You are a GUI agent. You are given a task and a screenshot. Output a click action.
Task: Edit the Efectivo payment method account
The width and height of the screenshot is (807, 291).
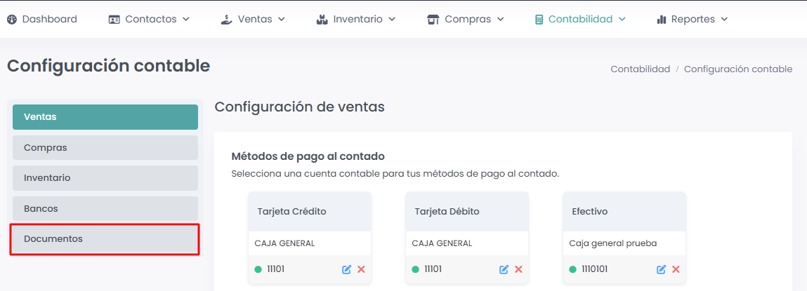pyautogui.click(x=661, y=269)
